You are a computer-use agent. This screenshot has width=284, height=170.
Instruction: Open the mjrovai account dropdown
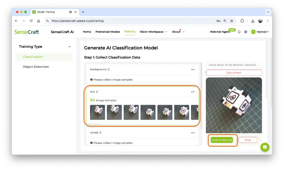point(260,32)
